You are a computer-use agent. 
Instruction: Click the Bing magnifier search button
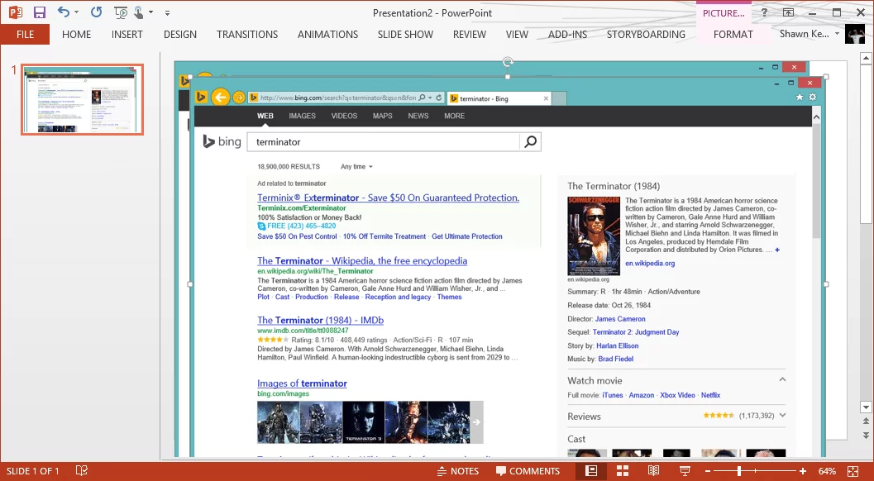click(x=531, y=141)
